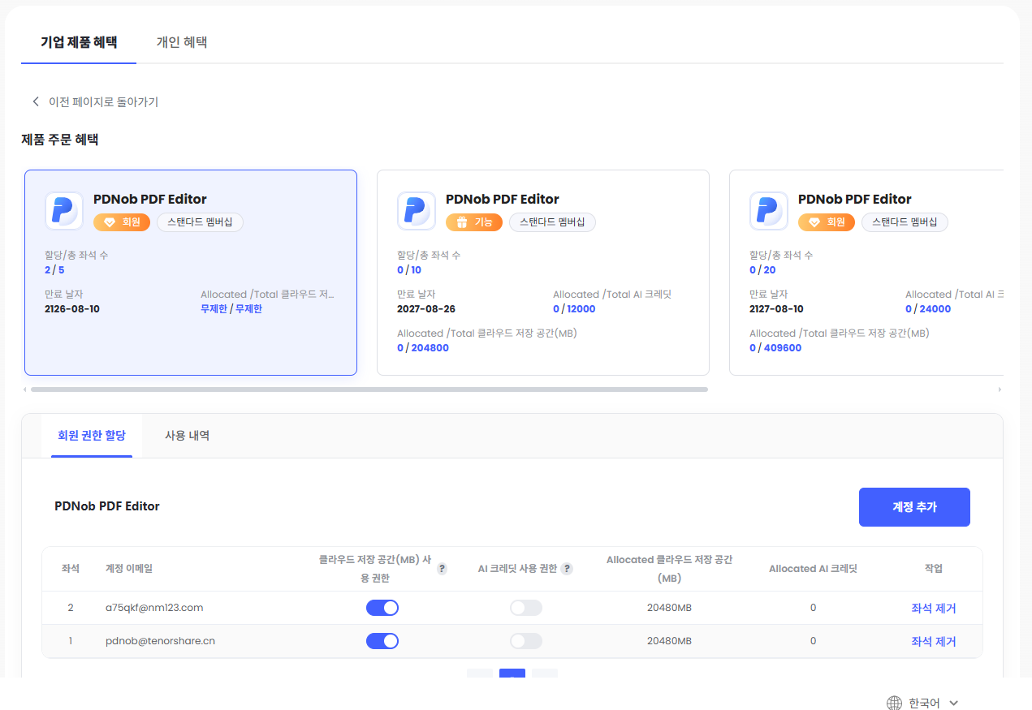
Task: Click the 0 / 409600 cloud storage value
Action: 775,348
